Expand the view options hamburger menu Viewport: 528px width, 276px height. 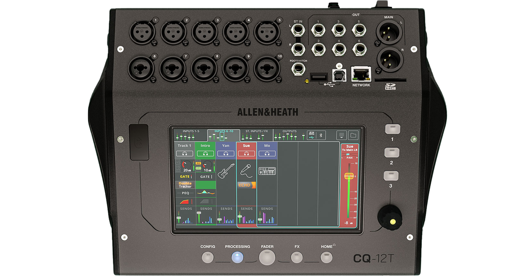coord(341,135)
